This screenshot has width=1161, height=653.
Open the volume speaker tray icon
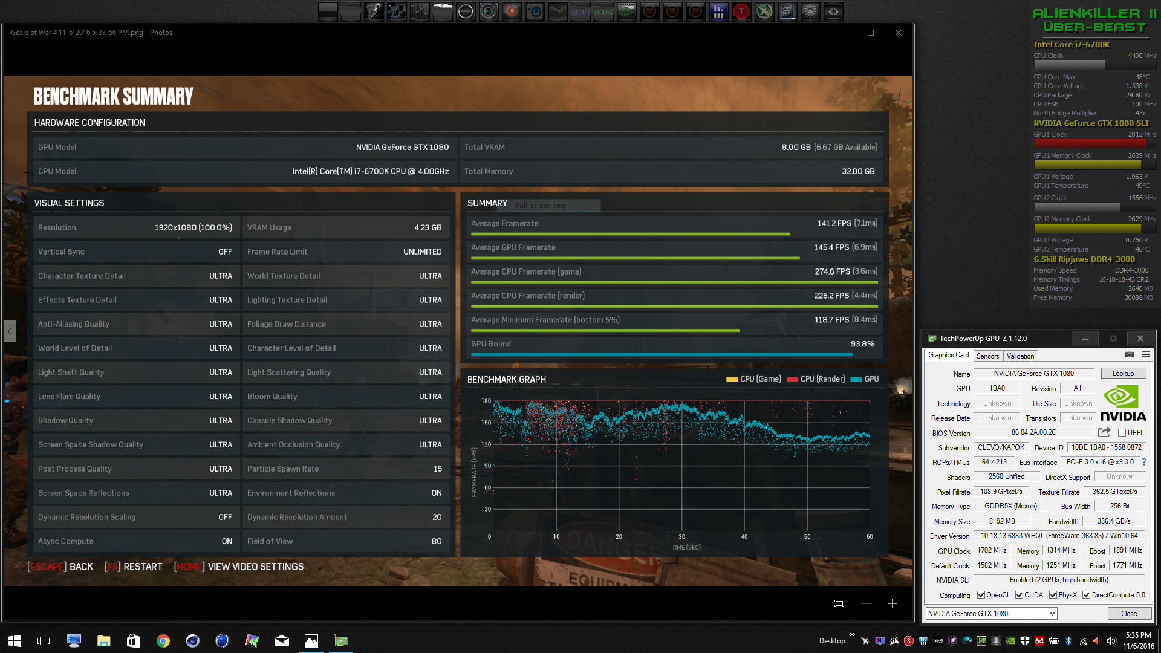click(1111, 641)
